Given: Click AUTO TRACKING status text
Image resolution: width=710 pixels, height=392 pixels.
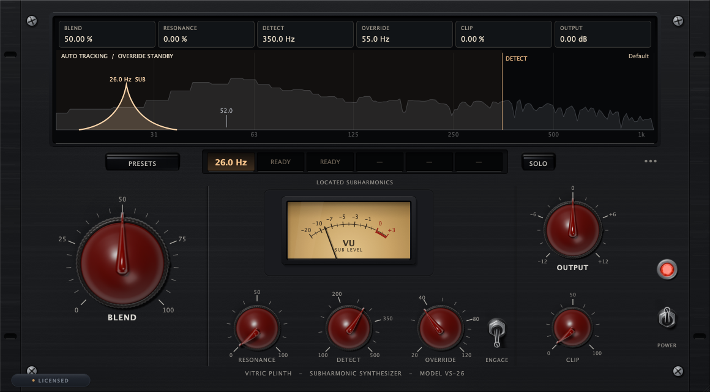Looking at the screenshot, I should click(84, 56).
